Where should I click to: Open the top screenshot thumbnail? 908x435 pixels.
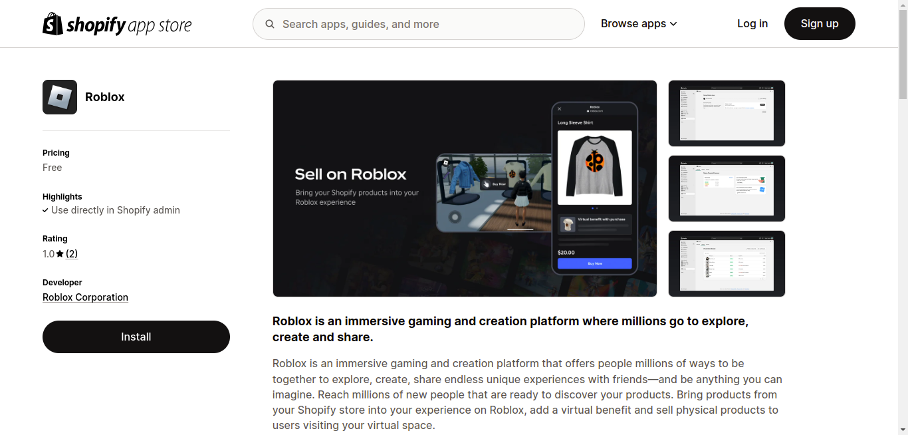(727, 113)
